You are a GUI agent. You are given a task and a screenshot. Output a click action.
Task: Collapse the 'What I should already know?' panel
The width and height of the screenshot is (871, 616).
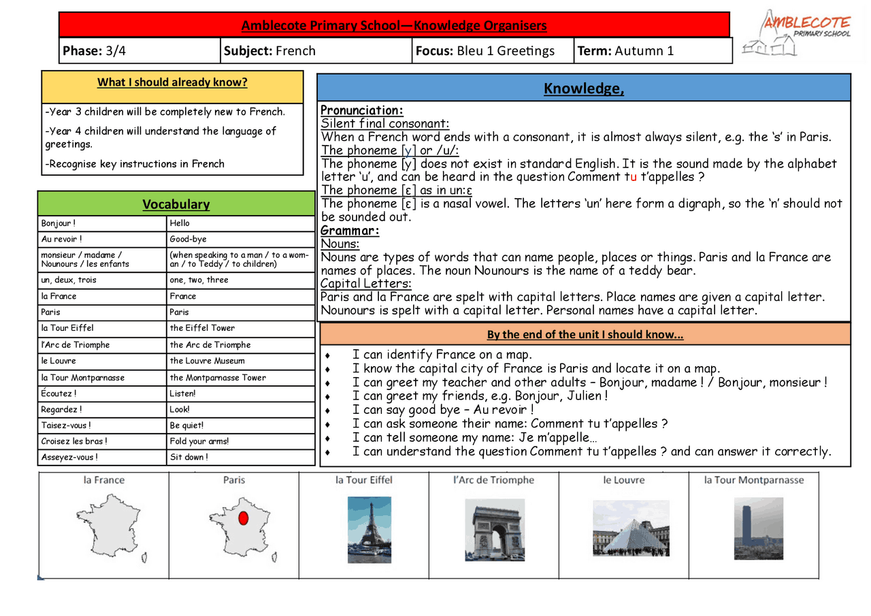pyautogui.click(x=171, y=82)
